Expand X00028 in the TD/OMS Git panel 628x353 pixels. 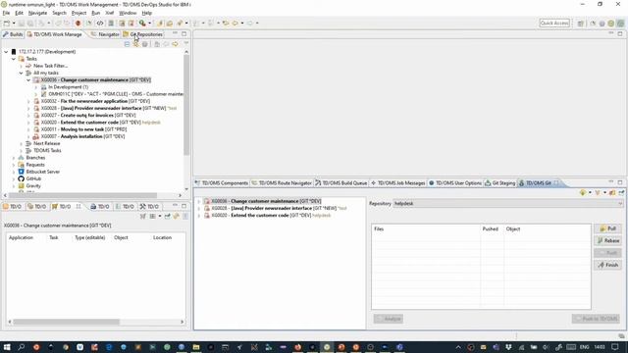(198, 208)
